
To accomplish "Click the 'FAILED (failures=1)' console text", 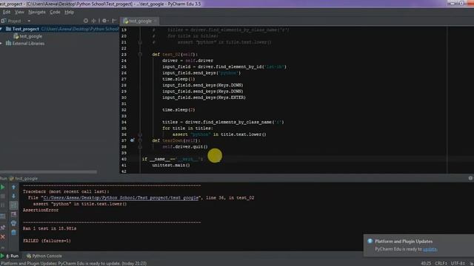I will (47, 241).
